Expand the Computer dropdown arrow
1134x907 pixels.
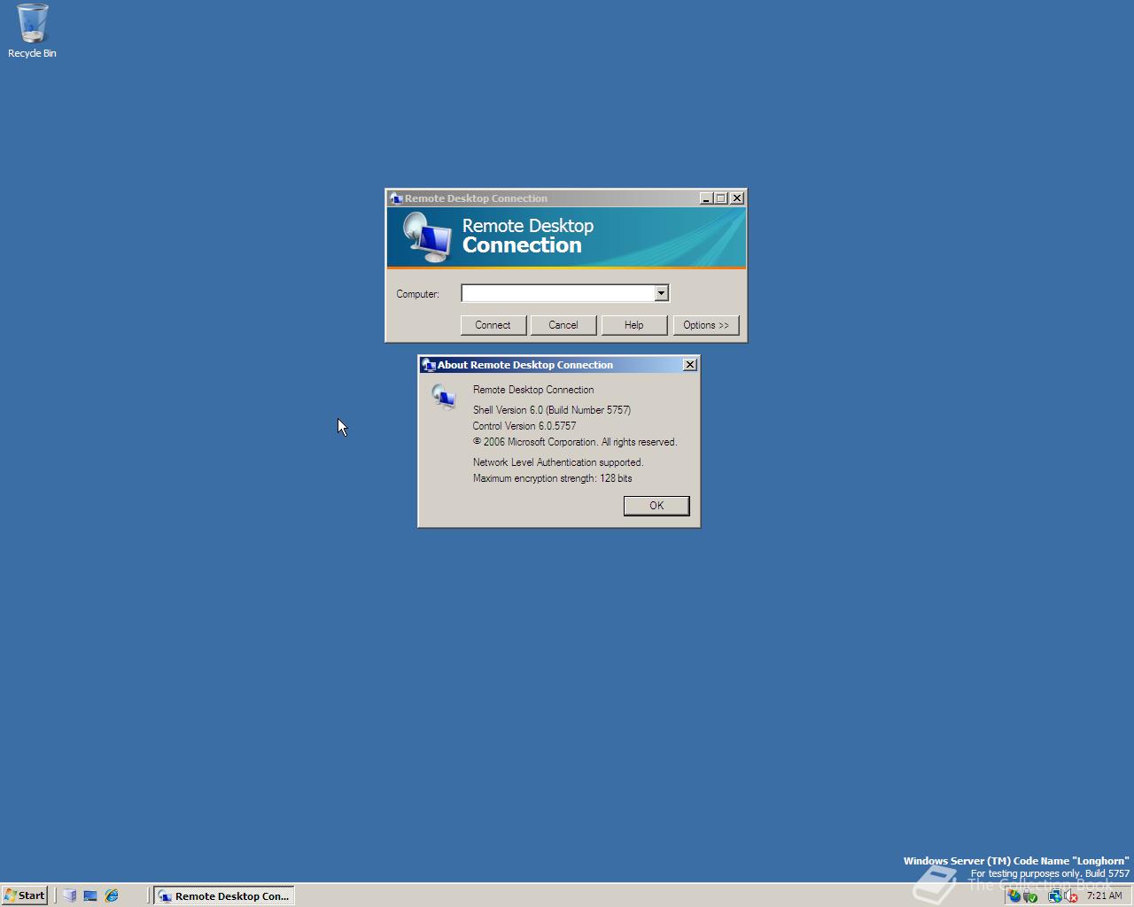[661, 293]
